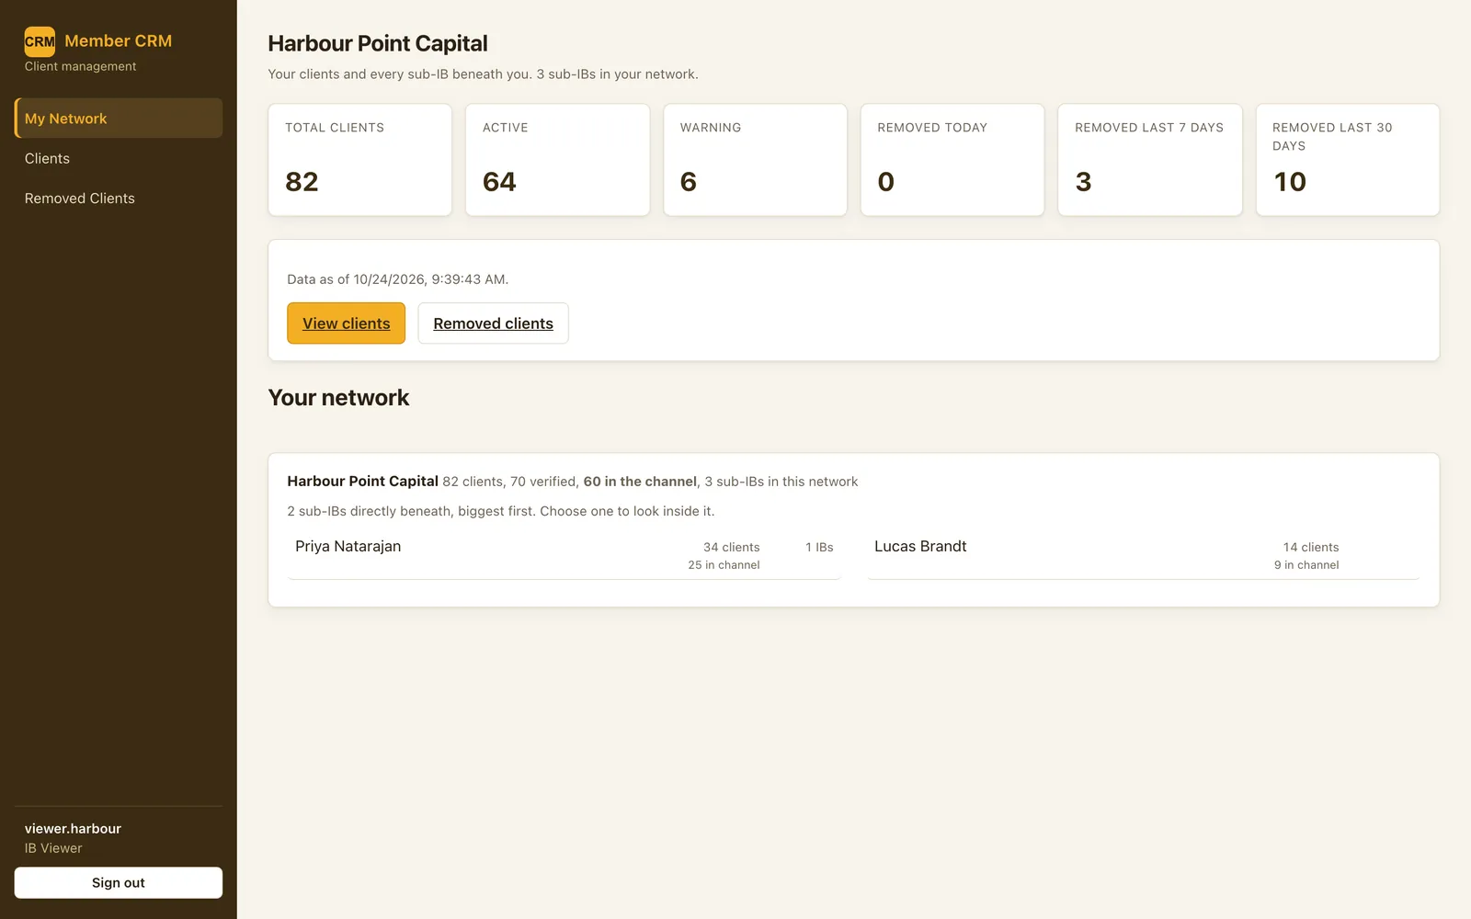This screenshot has width=1471, height=919.
Task: Sign out of the account
Action: coord(119,882)
